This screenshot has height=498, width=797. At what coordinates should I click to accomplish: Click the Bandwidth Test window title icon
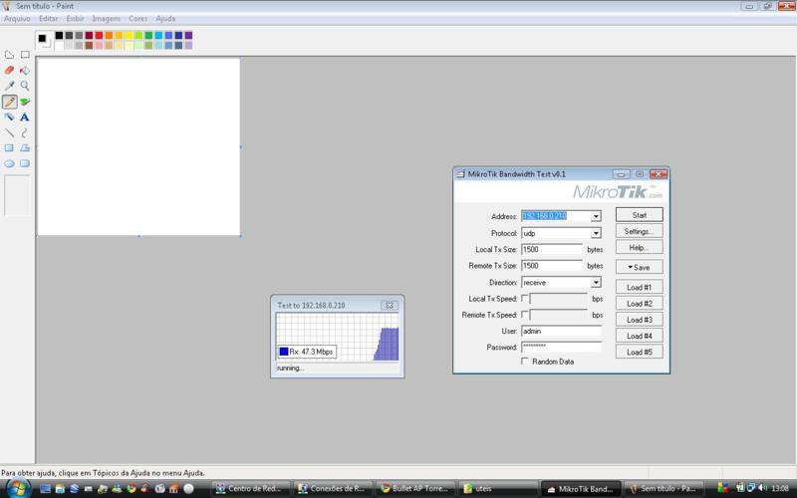[460, 173]
